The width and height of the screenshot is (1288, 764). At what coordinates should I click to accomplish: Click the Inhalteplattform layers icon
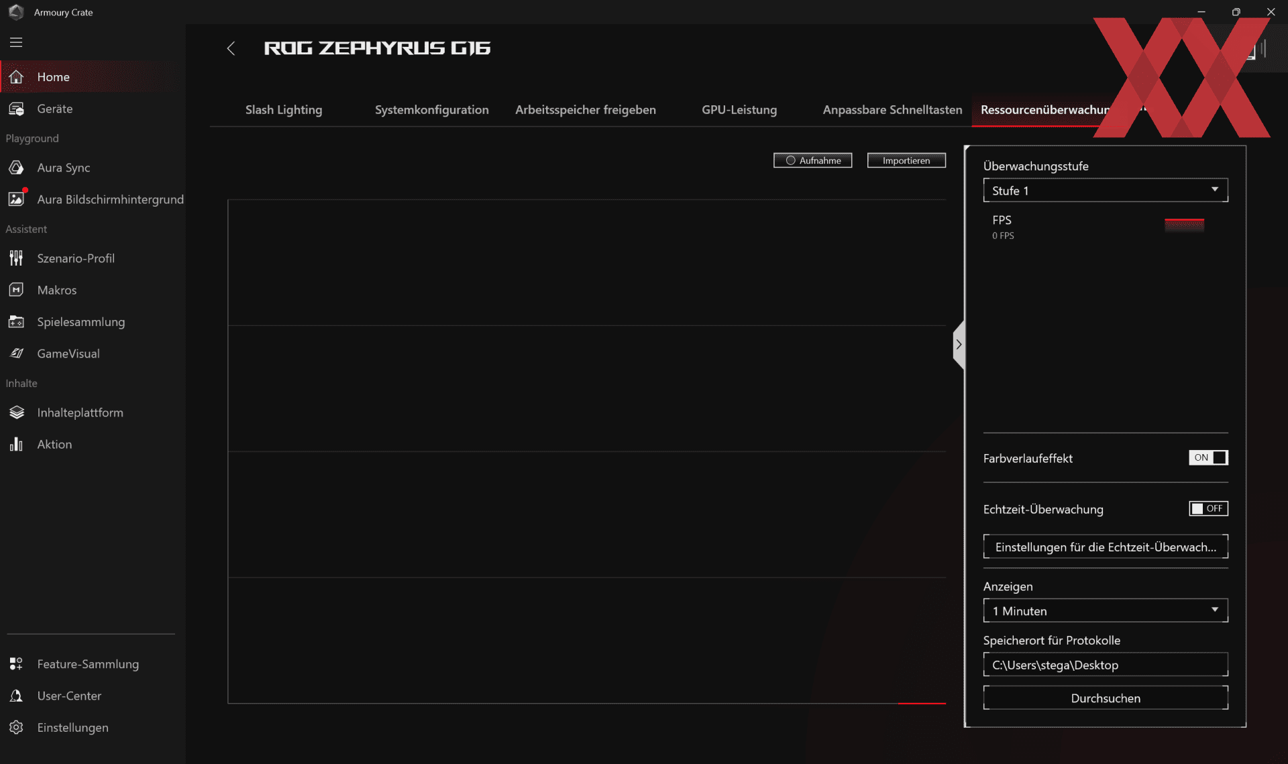[16, 413]
